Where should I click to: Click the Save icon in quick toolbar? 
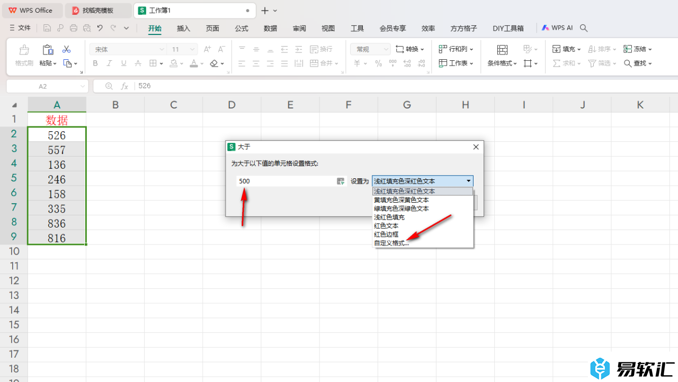tap(47, 28)
